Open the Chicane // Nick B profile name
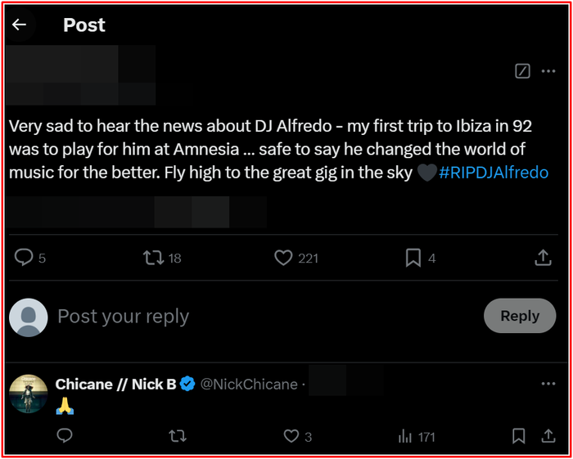This screenshot has width=573, height=459. point(115,384)
